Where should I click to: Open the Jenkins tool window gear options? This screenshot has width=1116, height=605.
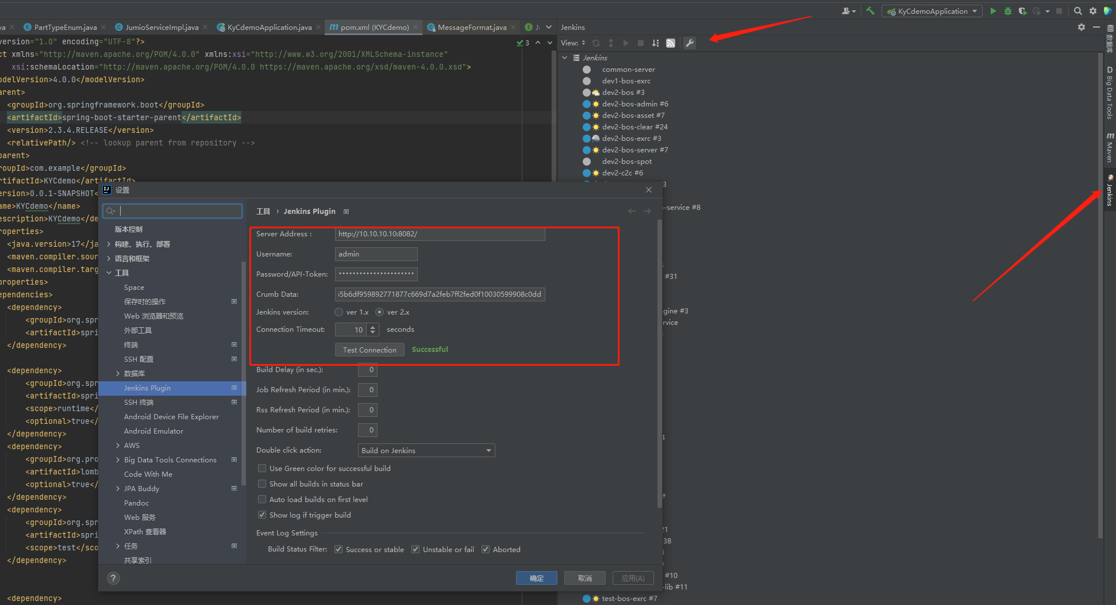[x=1082, y=27]
